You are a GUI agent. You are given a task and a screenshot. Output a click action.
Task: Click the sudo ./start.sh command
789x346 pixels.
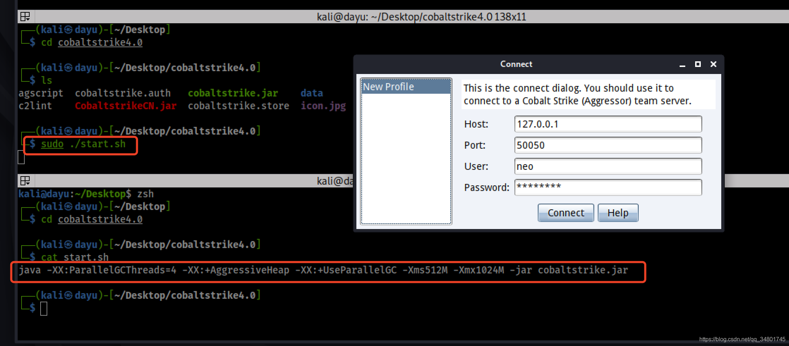83,144
